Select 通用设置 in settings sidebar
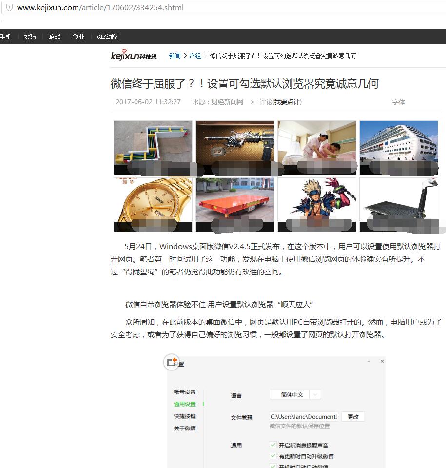The image size is (446, 468). tap(185, 404)
